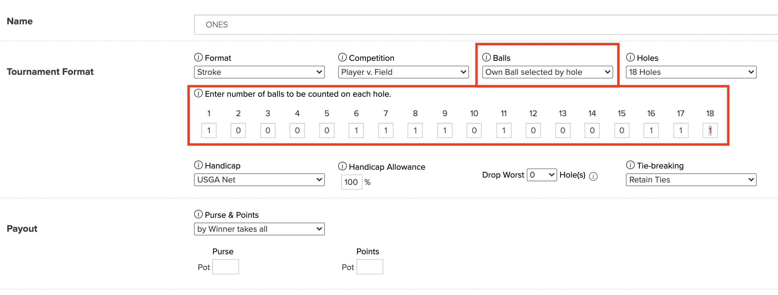This screenshot has width=778, height=295.
Task: Click the balls count field for hole 10
Action: point(474,130)
